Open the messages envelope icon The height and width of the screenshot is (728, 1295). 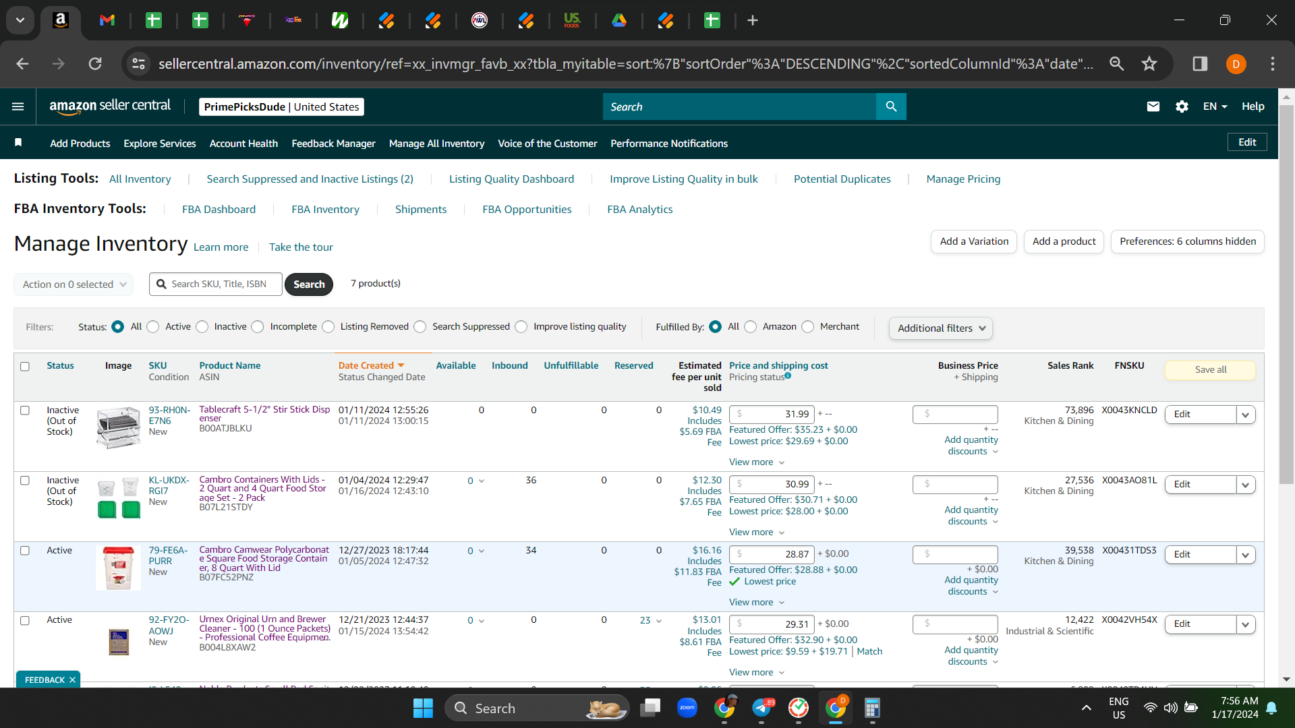1153,107
